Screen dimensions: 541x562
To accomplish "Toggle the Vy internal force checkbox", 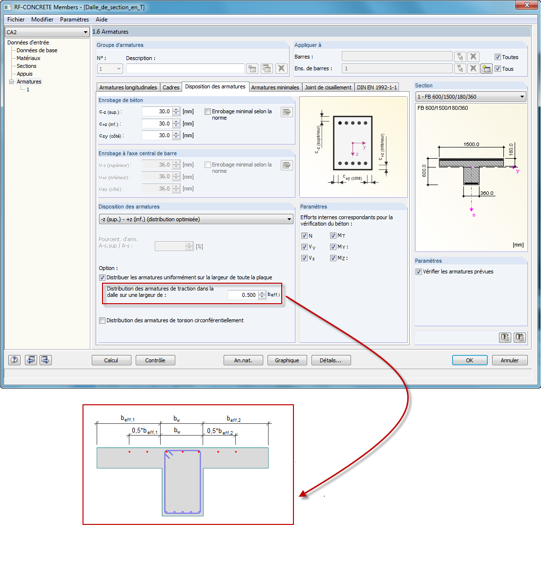I will 304,247.
